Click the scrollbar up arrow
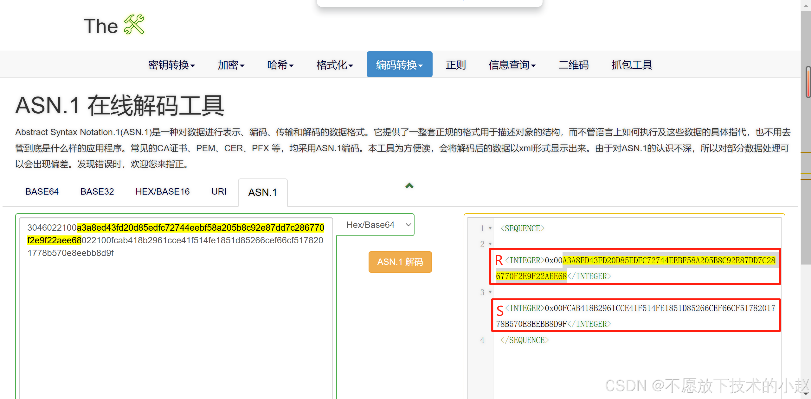Viewport: 811px width, 399px height. [x=806, y=5]
